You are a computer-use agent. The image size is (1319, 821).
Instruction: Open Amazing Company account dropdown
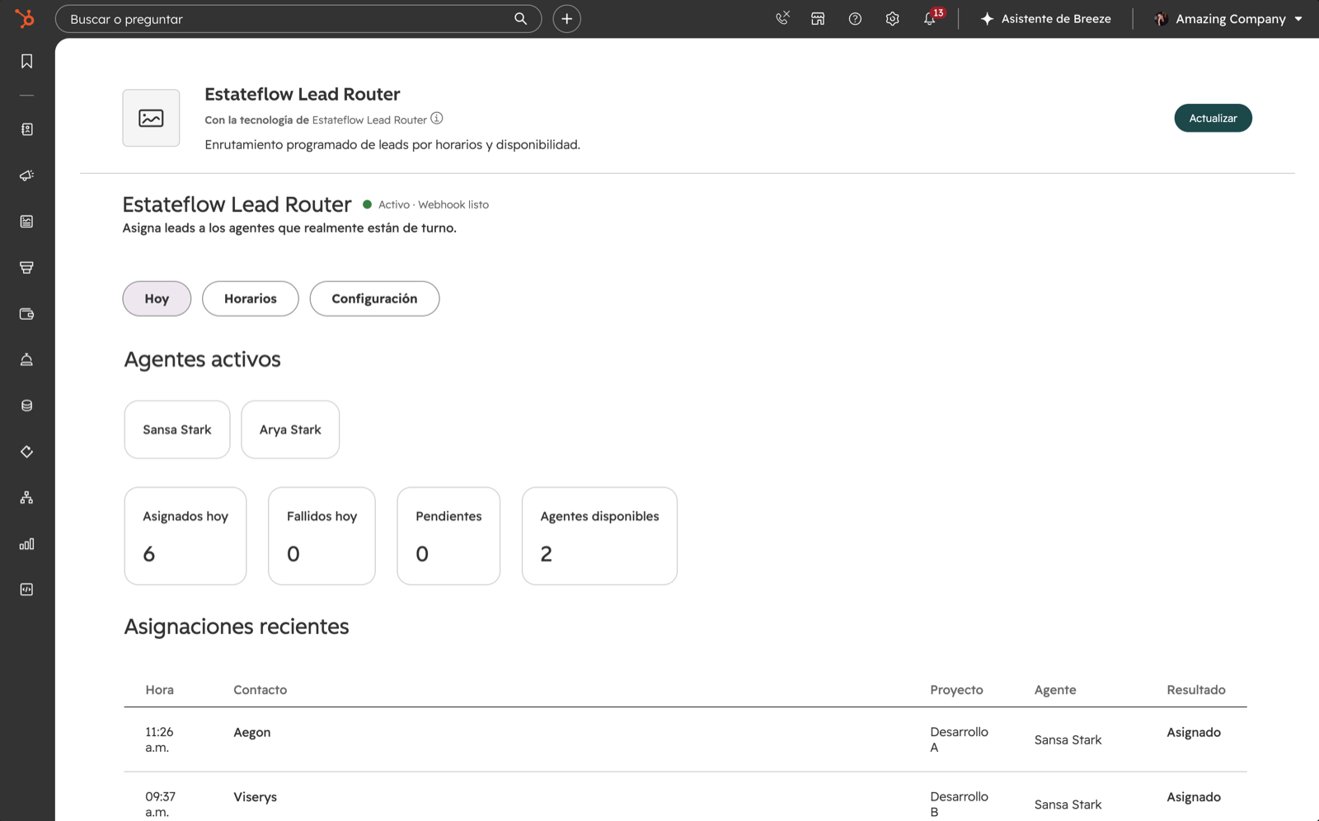(x=1228, y=18)
